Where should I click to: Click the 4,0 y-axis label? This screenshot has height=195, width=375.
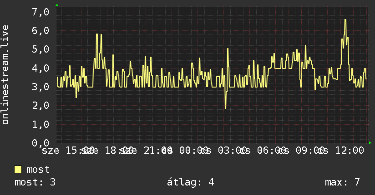point(41,68)
